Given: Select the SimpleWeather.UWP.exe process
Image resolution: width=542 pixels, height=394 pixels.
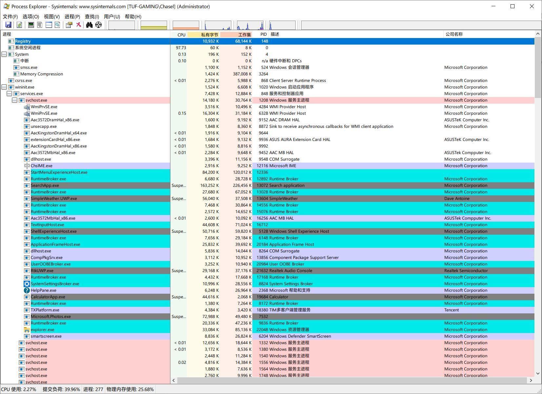Looking at the screenshot, I should tap(54, 199).
